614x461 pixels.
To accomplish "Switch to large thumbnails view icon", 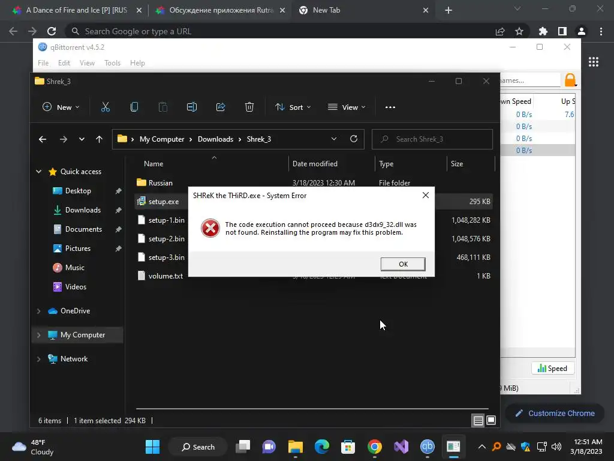I will [491, 421].
